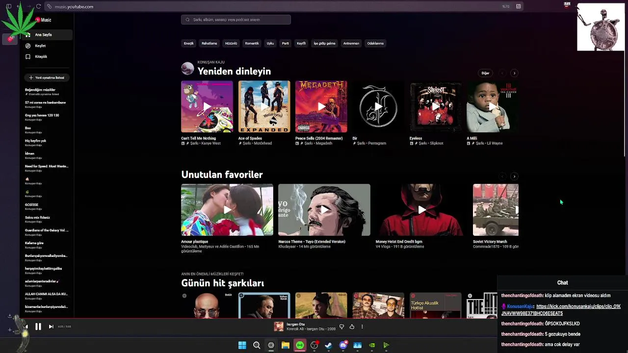Select the Odaklanma mood chip

point(375,43)
